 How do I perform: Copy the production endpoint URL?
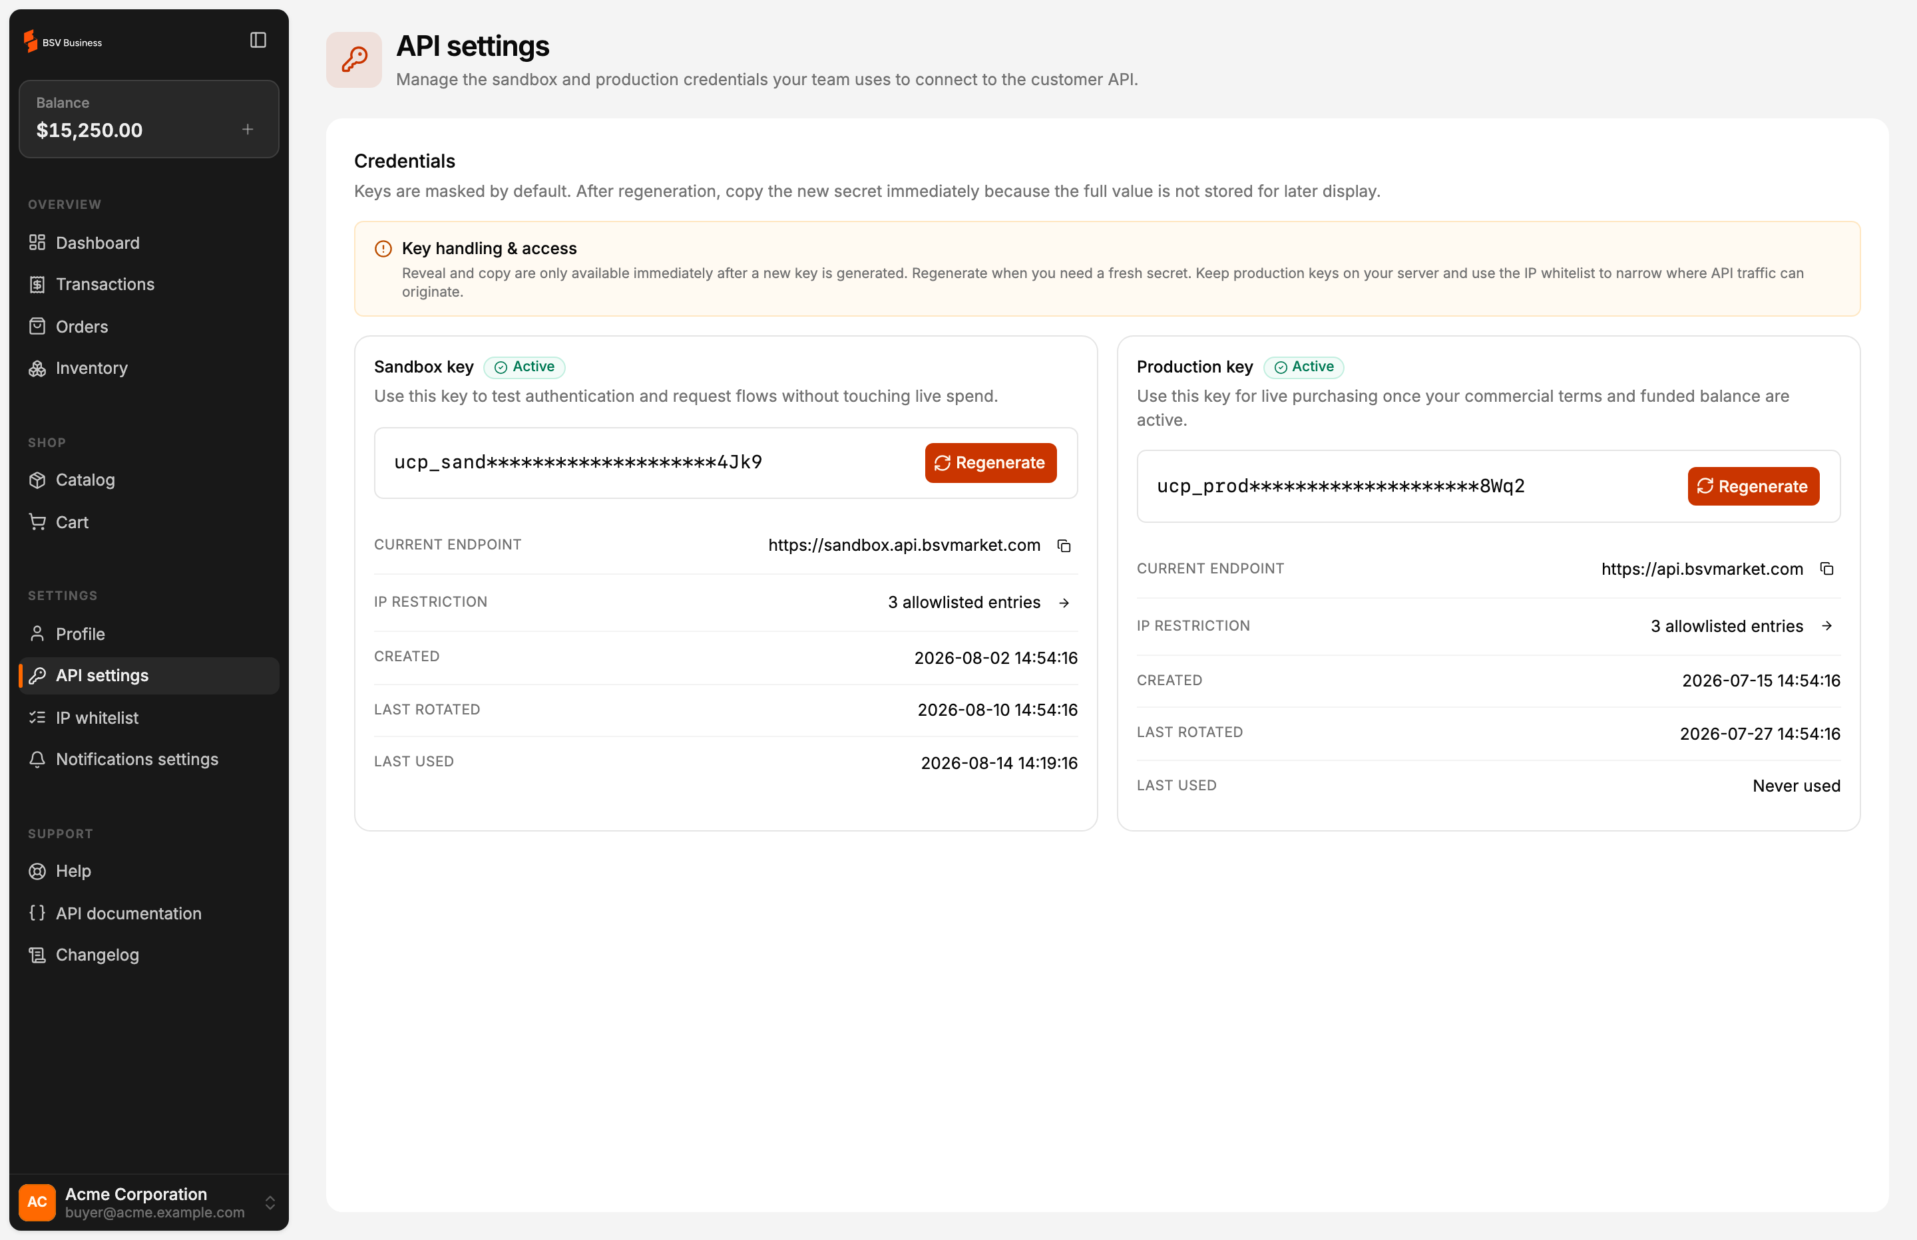(x=1826, y=569)
